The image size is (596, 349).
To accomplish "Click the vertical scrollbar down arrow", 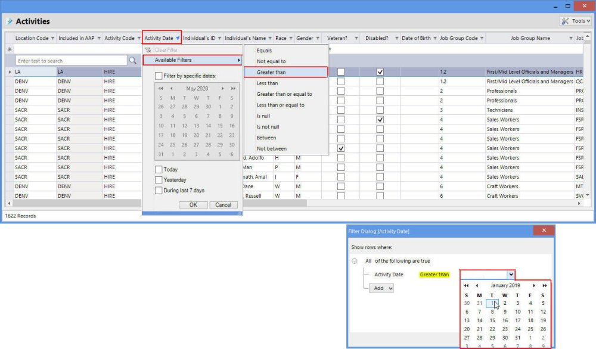I will point(588,195).
